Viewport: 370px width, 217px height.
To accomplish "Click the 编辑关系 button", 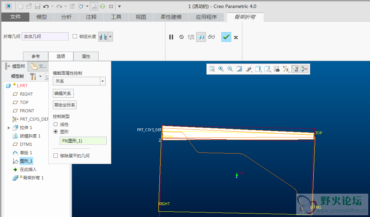I will point(63,93).
